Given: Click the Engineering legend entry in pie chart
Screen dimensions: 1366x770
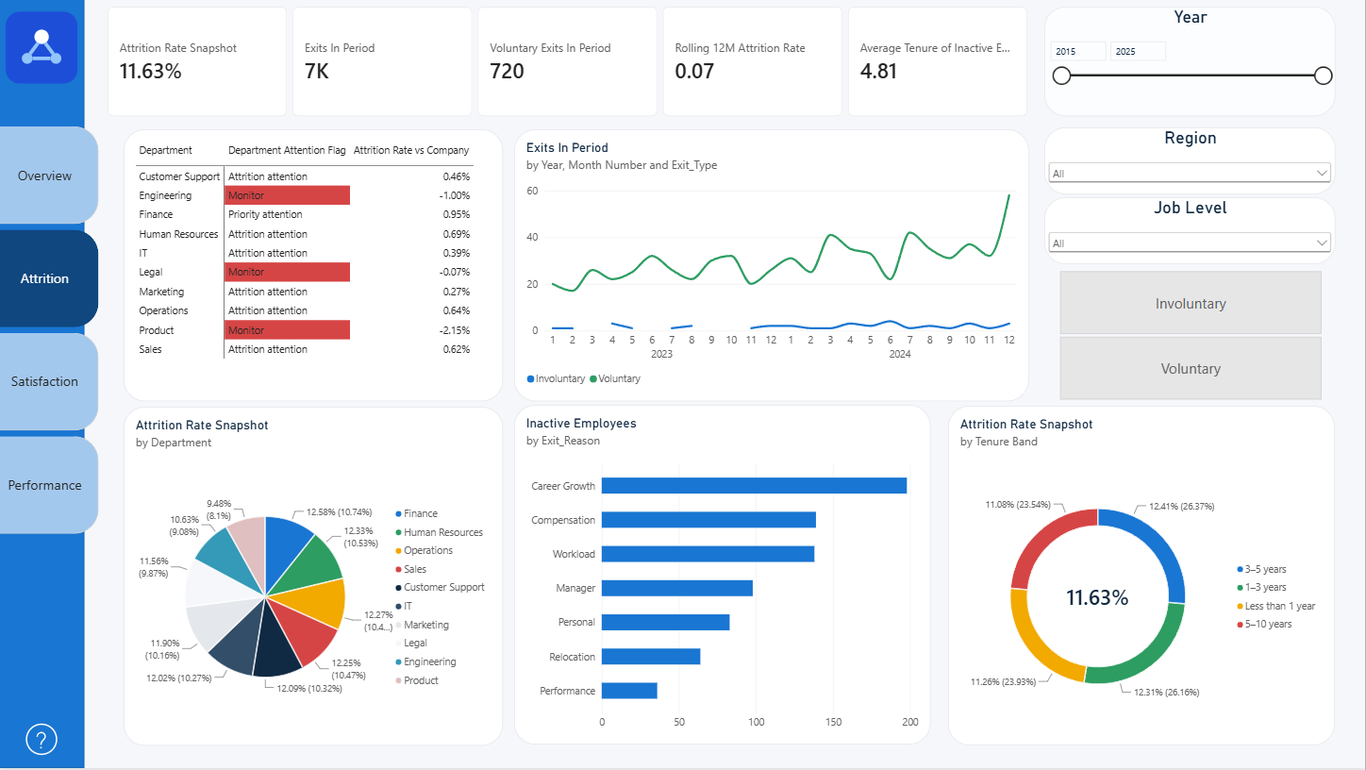Looking at the screenshot, I should (x=425, y=661).
